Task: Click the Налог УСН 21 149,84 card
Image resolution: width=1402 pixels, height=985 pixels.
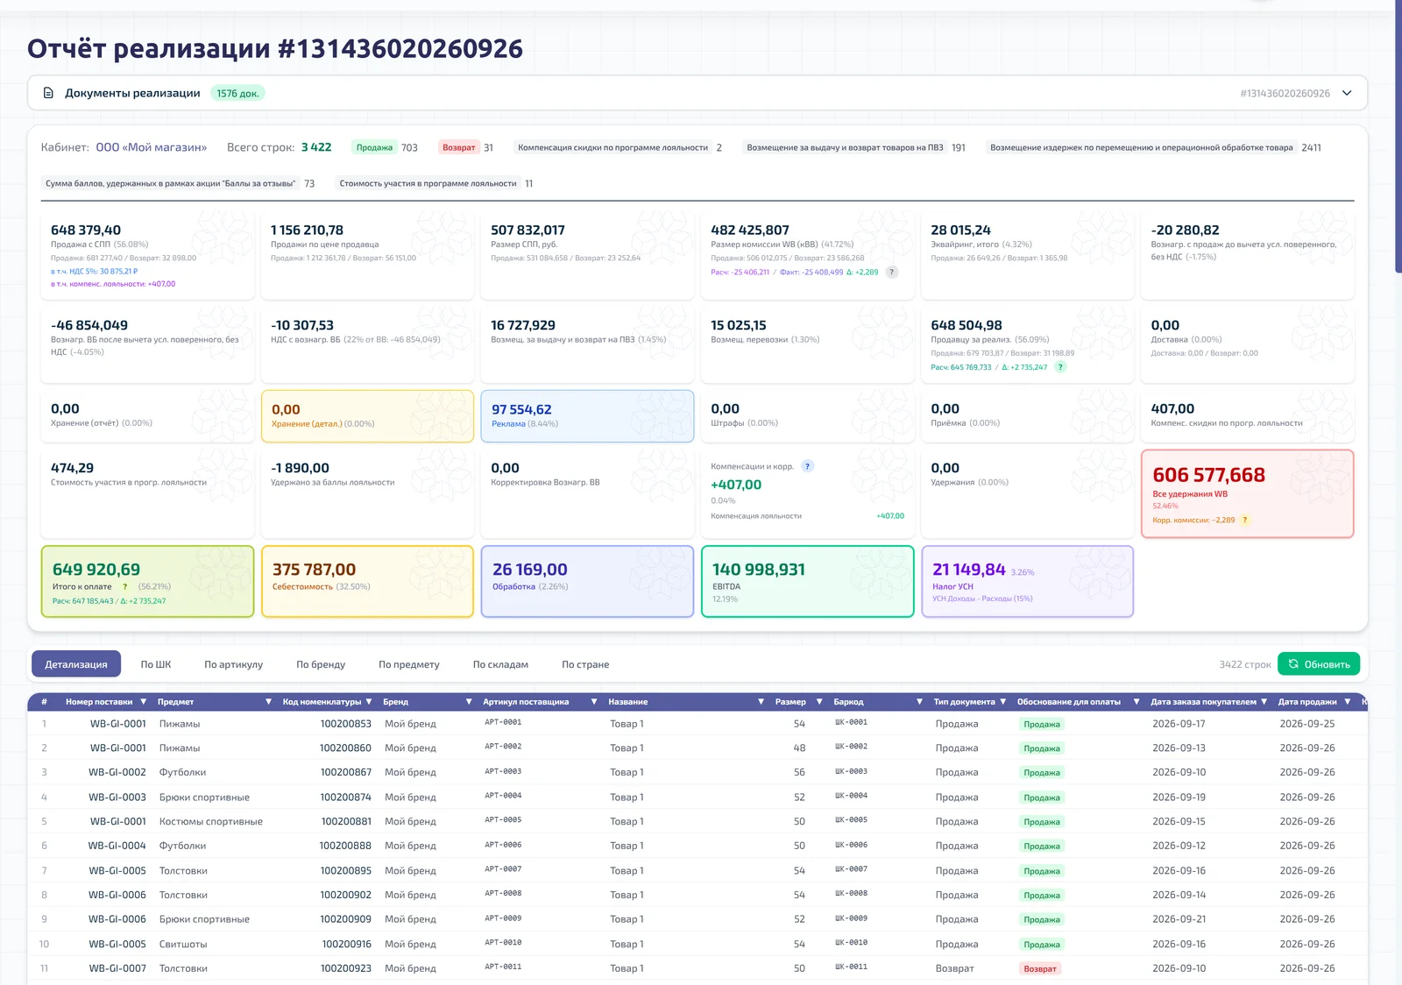Action: click(x=1027, y=581)
